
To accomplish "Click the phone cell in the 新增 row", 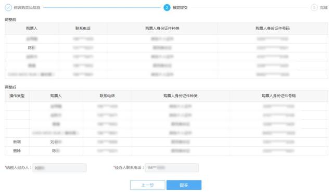I will pos(107,142).
